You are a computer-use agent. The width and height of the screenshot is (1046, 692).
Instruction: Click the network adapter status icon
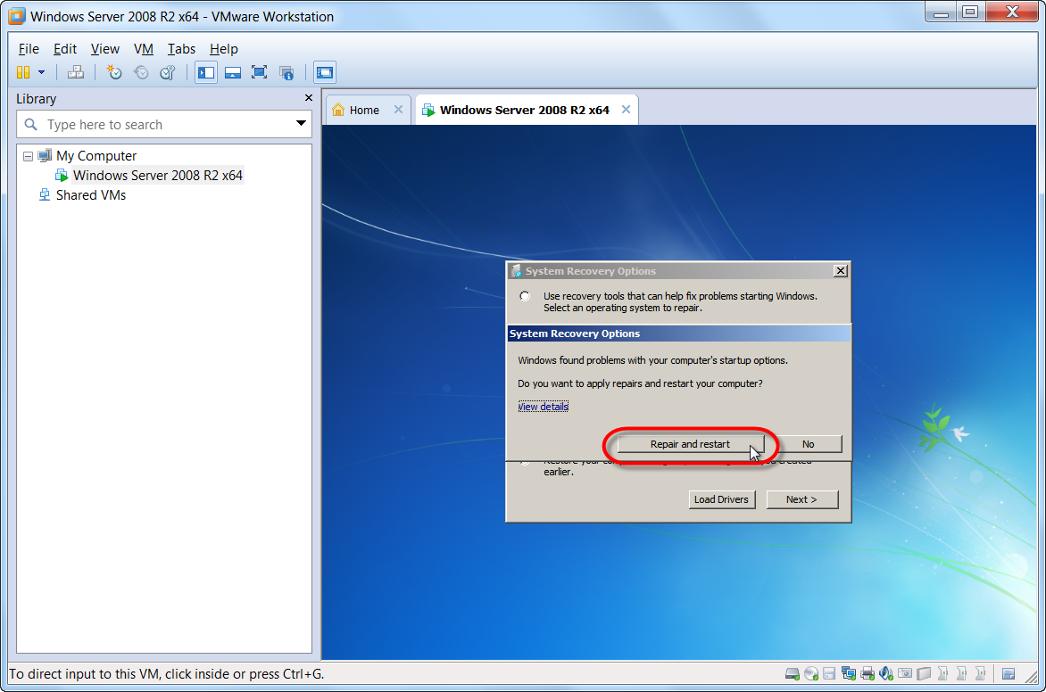coord(849,673)
